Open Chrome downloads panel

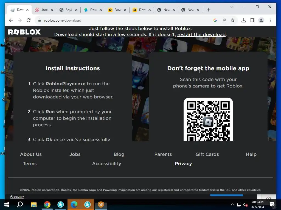(x=244, y=20)
